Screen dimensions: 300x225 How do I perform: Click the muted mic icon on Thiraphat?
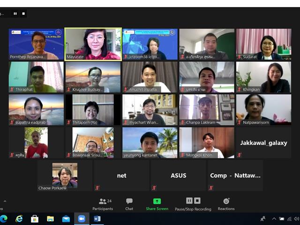pyautogui.click(x=12, y=90)
